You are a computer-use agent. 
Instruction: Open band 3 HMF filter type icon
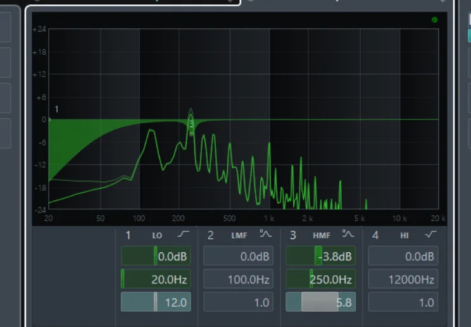pyautogui.click(x=348, y=233)
